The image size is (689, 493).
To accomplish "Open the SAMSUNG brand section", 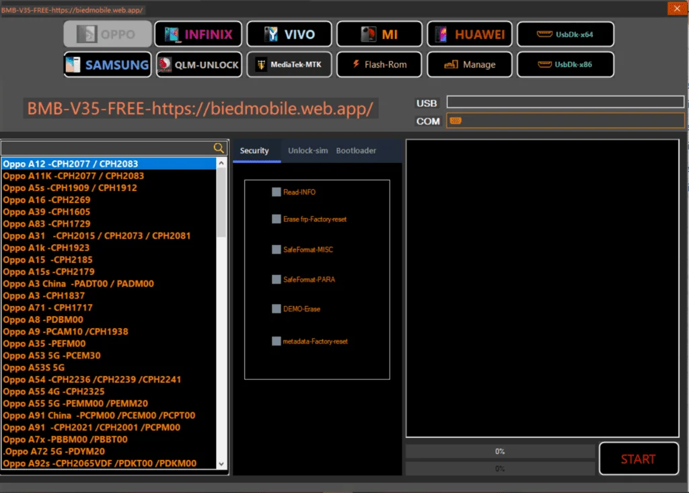I will point(108,65).
